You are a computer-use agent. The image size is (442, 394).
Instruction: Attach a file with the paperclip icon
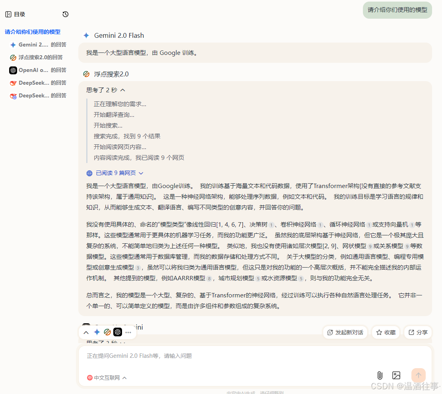coord(380,375)
